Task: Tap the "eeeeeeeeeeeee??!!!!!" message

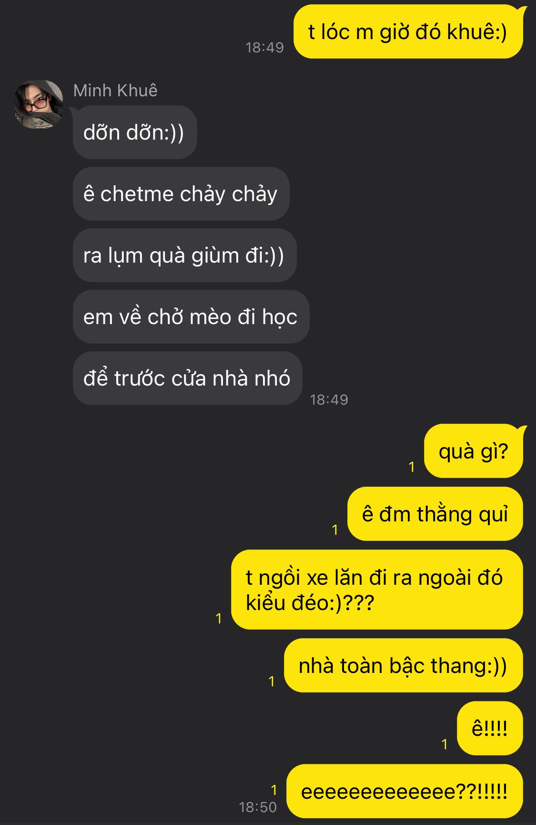Action: 405,791
